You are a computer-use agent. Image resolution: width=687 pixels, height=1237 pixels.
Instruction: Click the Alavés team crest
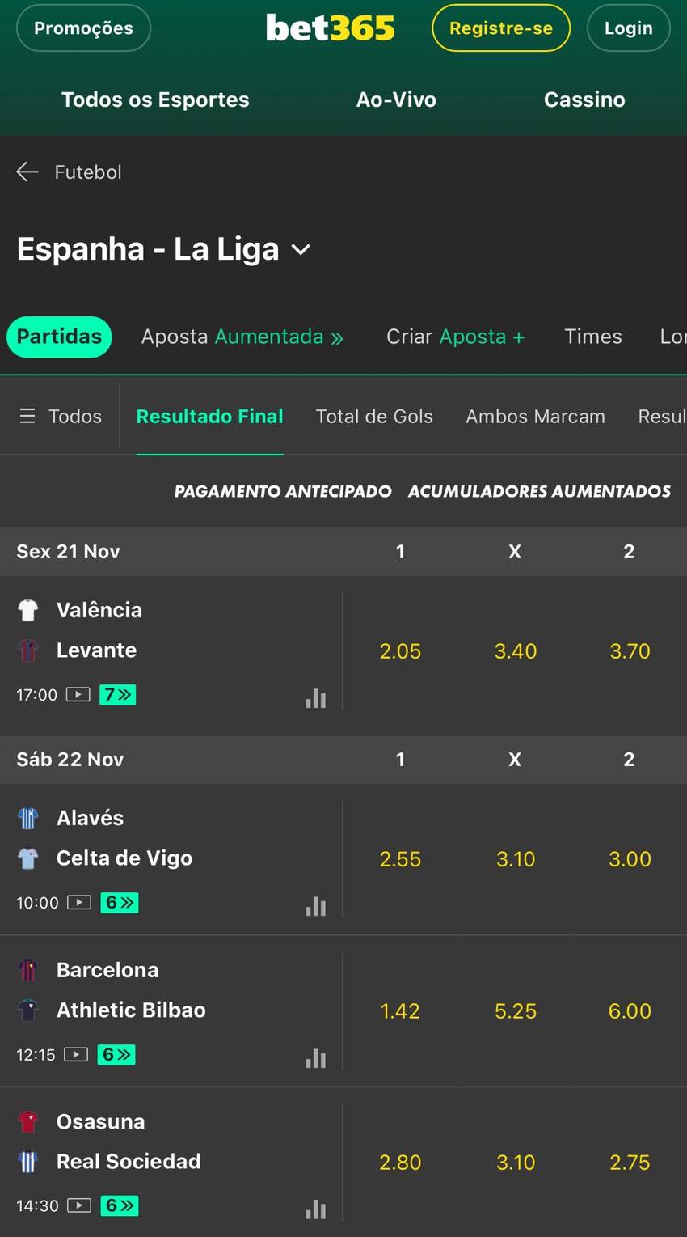coord(28,817)
